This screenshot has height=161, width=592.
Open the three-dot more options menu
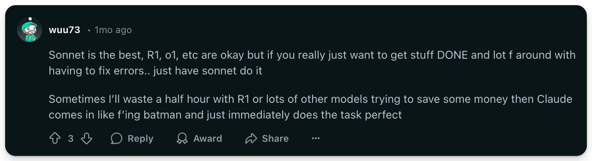pos(316,139)
